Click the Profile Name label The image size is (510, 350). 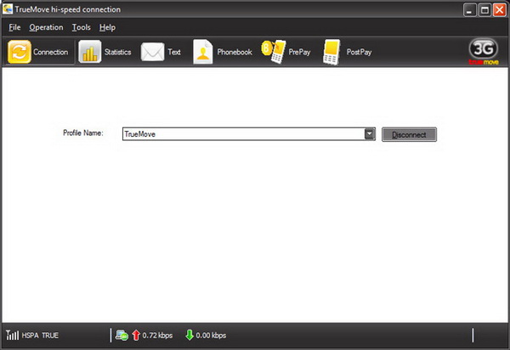(x=83, y=133)
